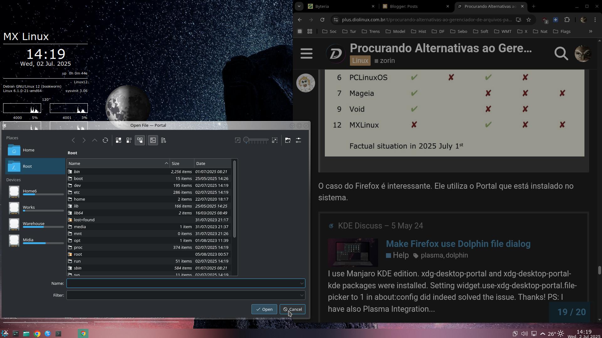Select the etc folder row
Image resolution: width=602 pixels, height=338 pixels.
tap(149, 192)
